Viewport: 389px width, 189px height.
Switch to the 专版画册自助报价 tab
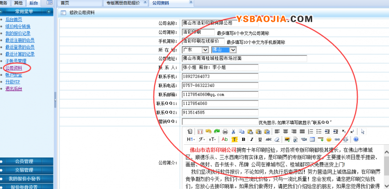click(124, 3)
